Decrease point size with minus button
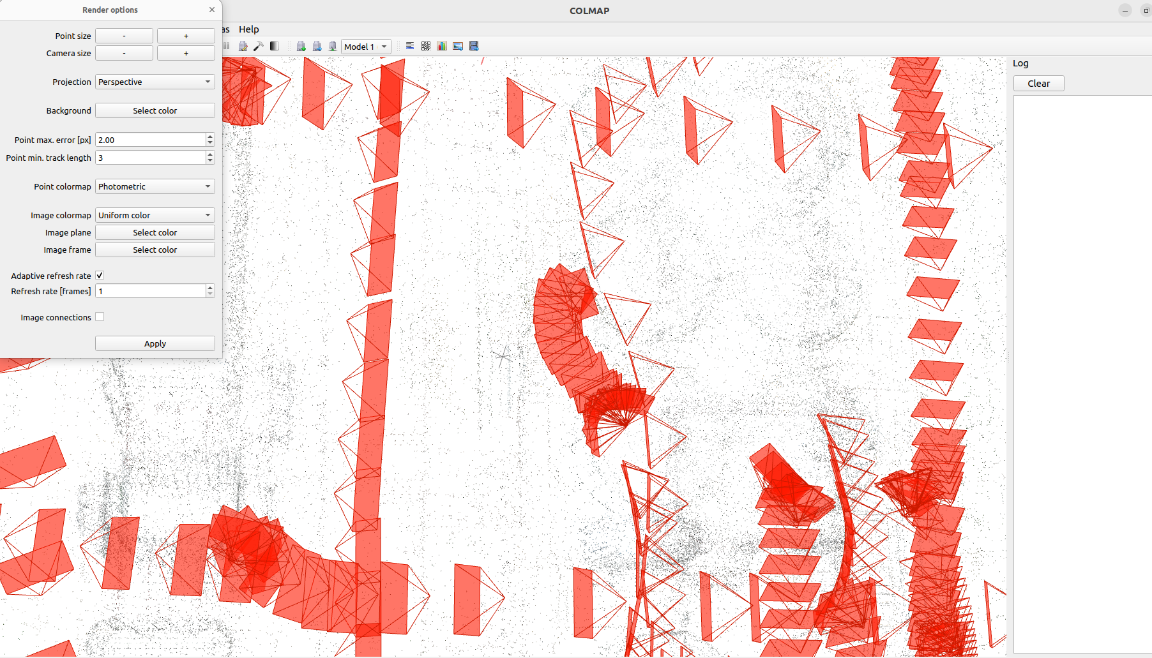The image size is (1152, 658). tap(124, 36)
